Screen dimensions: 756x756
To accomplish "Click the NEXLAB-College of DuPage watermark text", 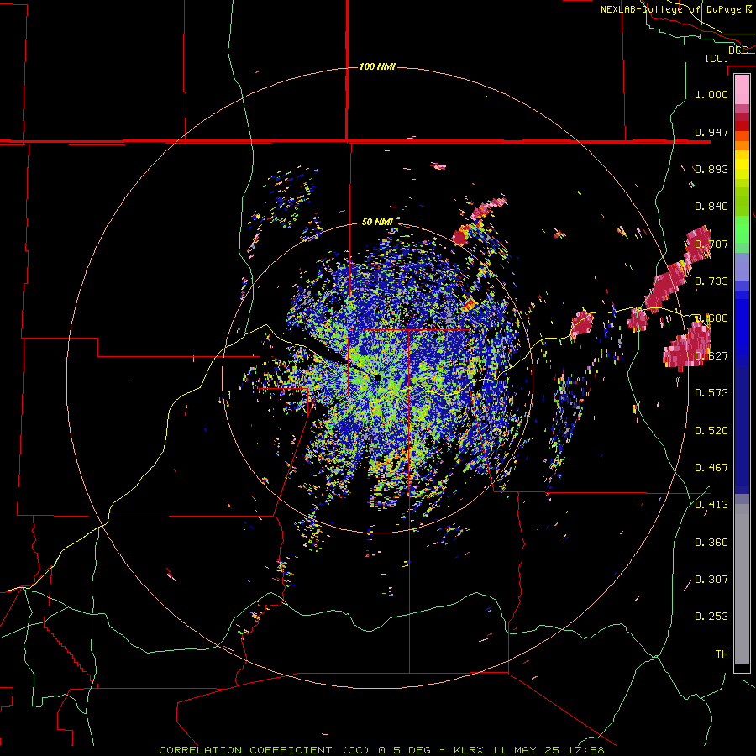I will pos(671,9).
